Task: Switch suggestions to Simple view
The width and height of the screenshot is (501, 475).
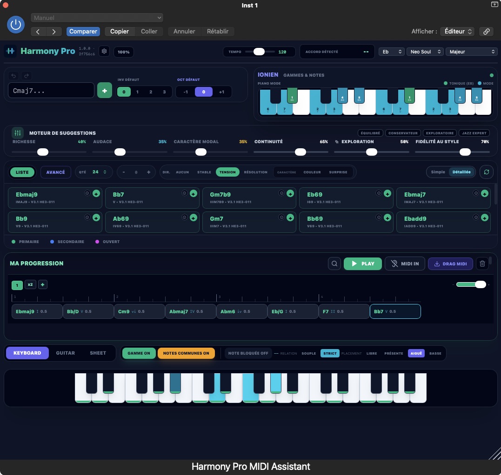Action: click(x=438, y=172)
